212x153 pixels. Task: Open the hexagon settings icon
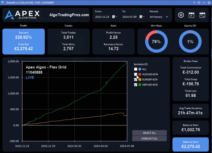coord(181,15)
